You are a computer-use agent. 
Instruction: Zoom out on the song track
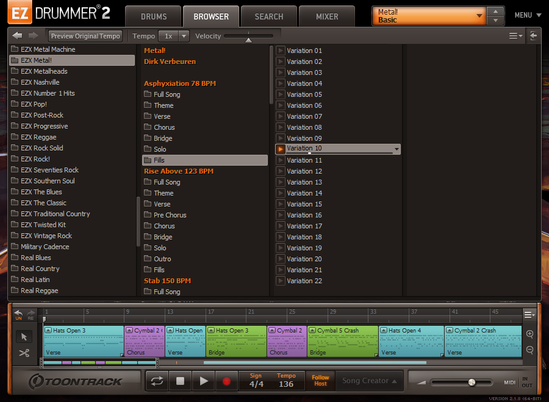coord(529,350)
